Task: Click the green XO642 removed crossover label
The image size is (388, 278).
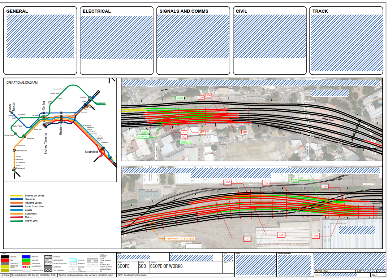Action: click(x=180, y=98)
